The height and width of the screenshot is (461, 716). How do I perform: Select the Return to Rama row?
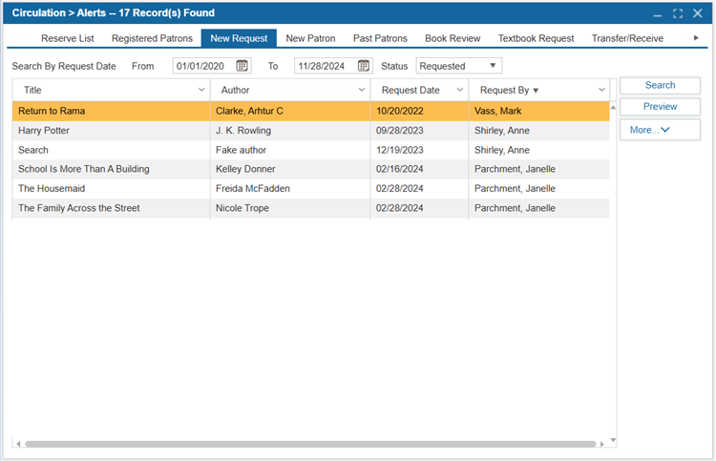point(310,111)
